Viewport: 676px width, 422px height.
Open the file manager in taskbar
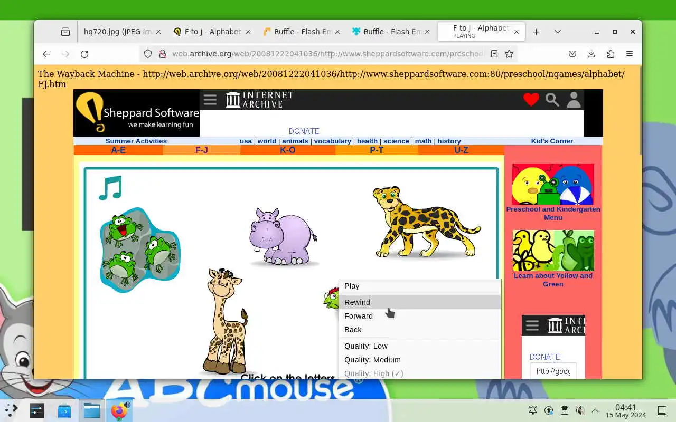pos(92,410)
